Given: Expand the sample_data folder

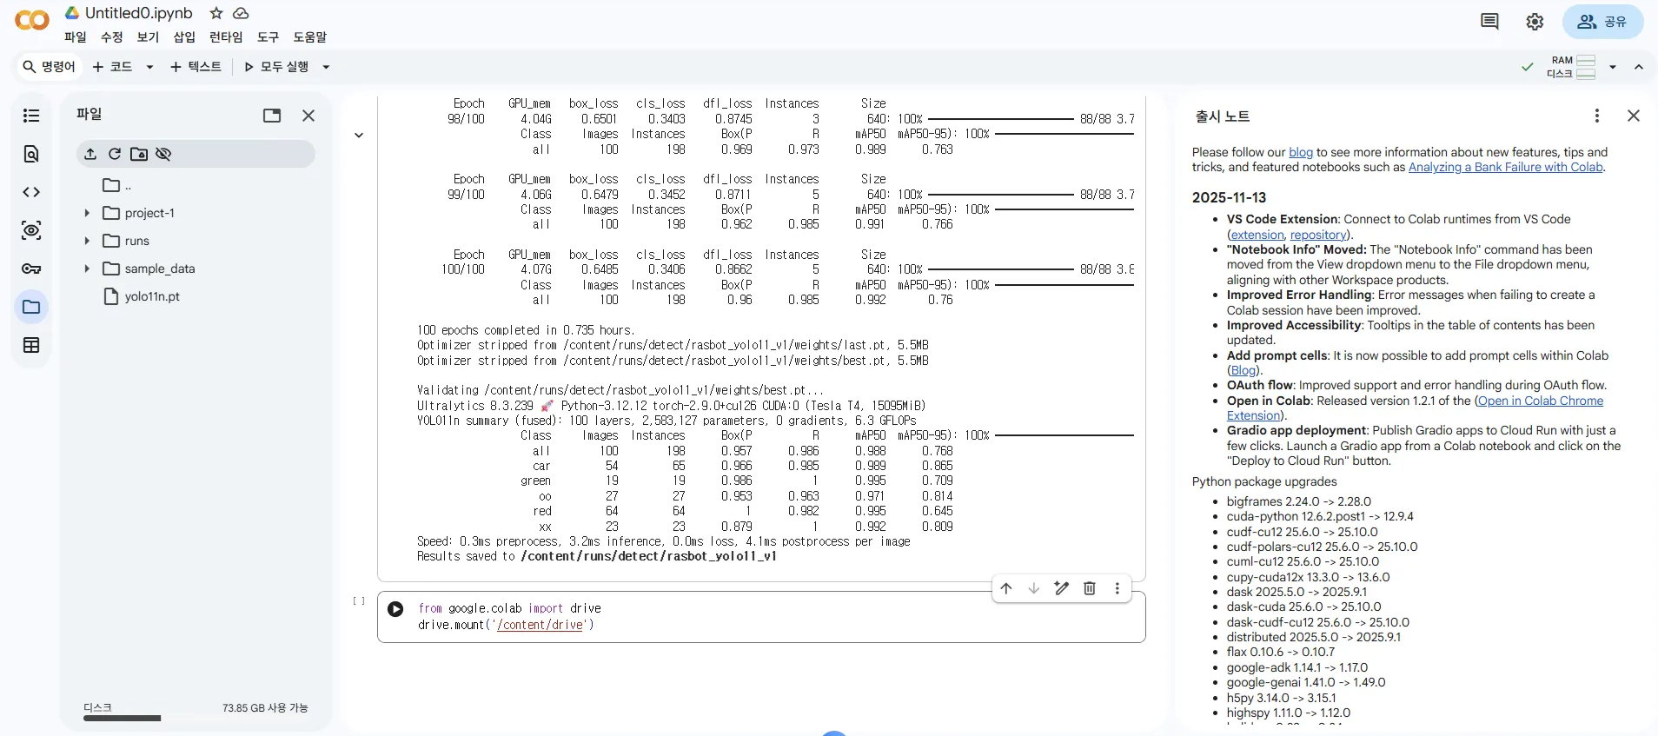Looking at the screenshot, I should [x=87, y=269].
